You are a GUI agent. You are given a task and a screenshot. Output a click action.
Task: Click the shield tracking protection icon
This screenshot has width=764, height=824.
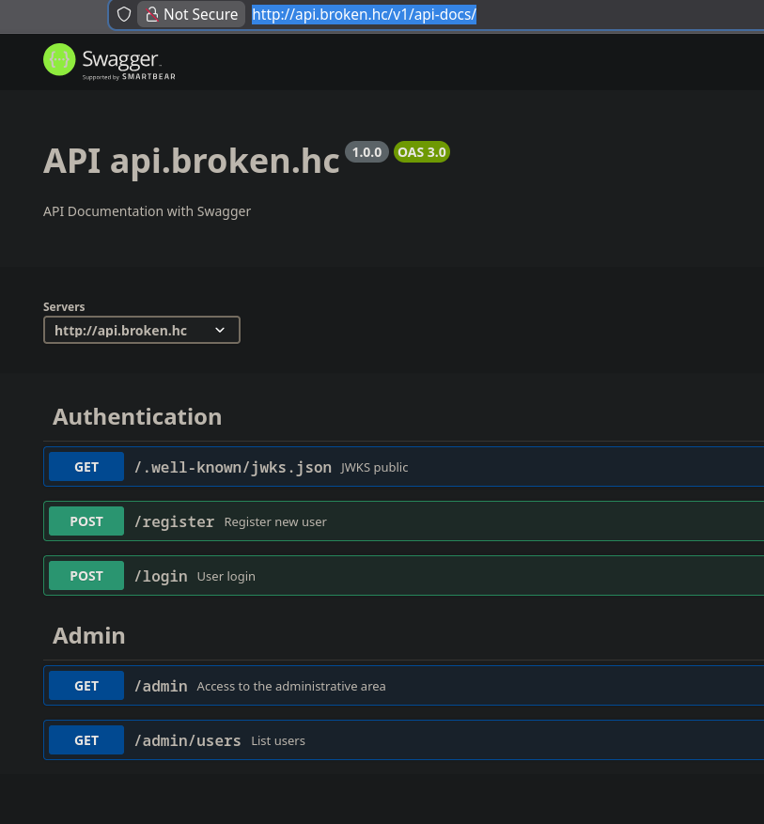[123, 14]
